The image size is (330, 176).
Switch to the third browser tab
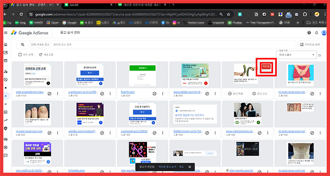click(142, 5)
